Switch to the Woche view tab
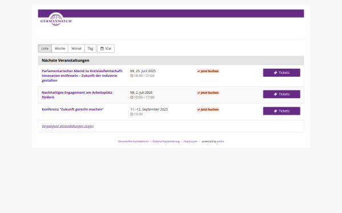This screenshot has height=213, width=342. (60, 48)
